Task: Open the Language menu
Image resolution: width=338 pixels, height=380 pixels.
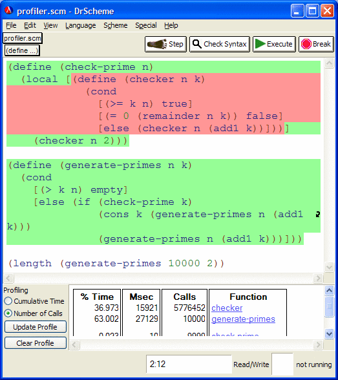Action: click(x=80, y=25)
